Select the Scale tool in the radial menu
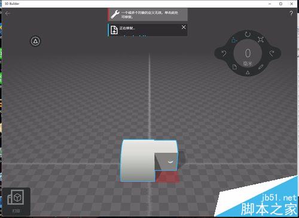 261,40
